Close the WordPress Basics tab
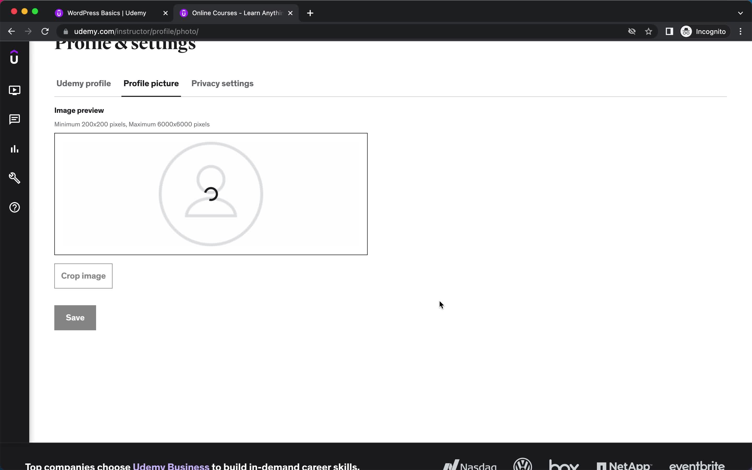The width and height of the screenshot is (752, 470). 166,13
